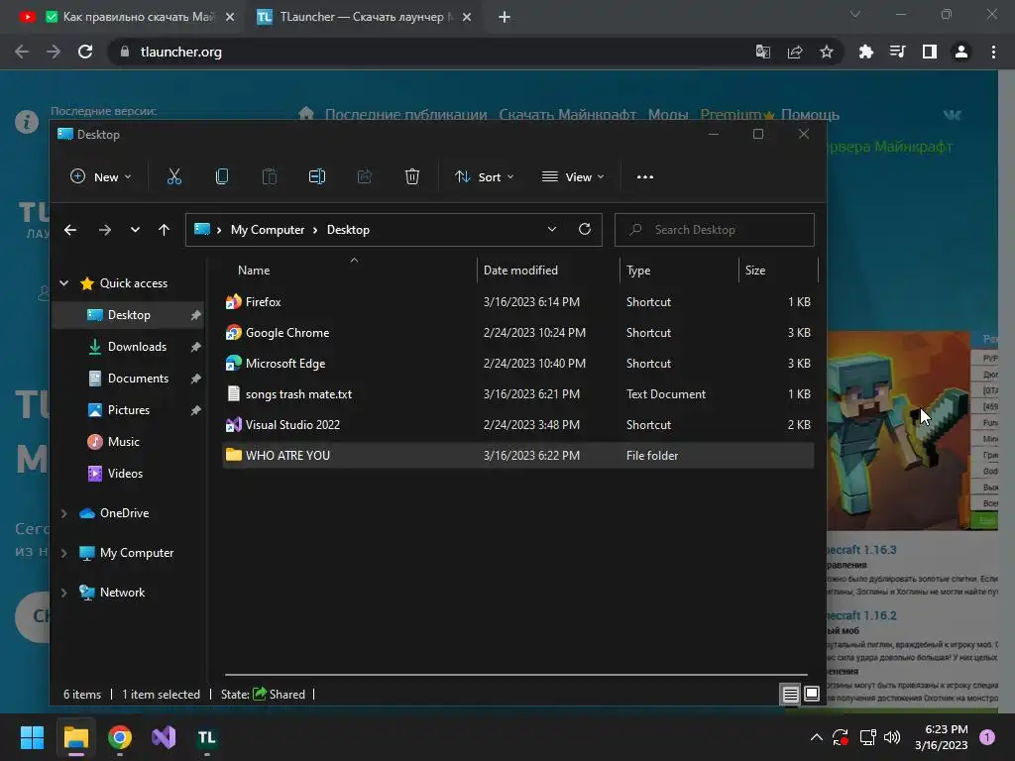Select the Firefox shortcut file
Screen dimensions: 1015x761
[x=517, y=302]
